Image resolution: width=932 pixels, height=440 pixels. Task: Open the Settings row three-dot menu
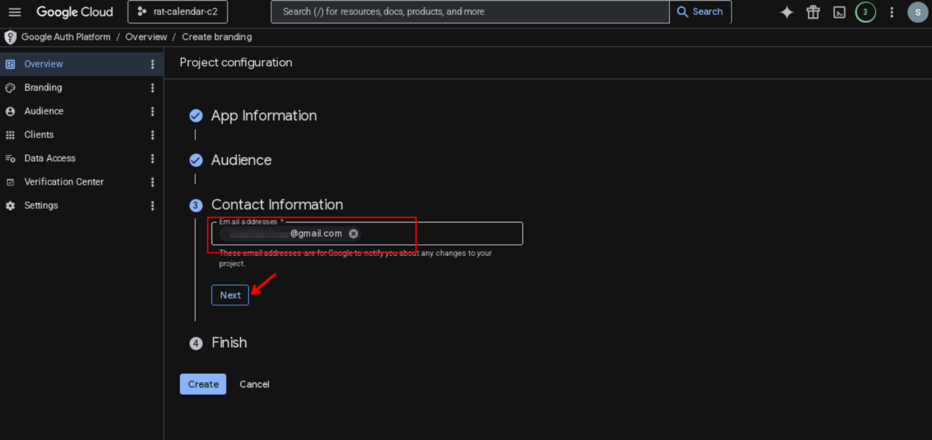click(153, 206)
